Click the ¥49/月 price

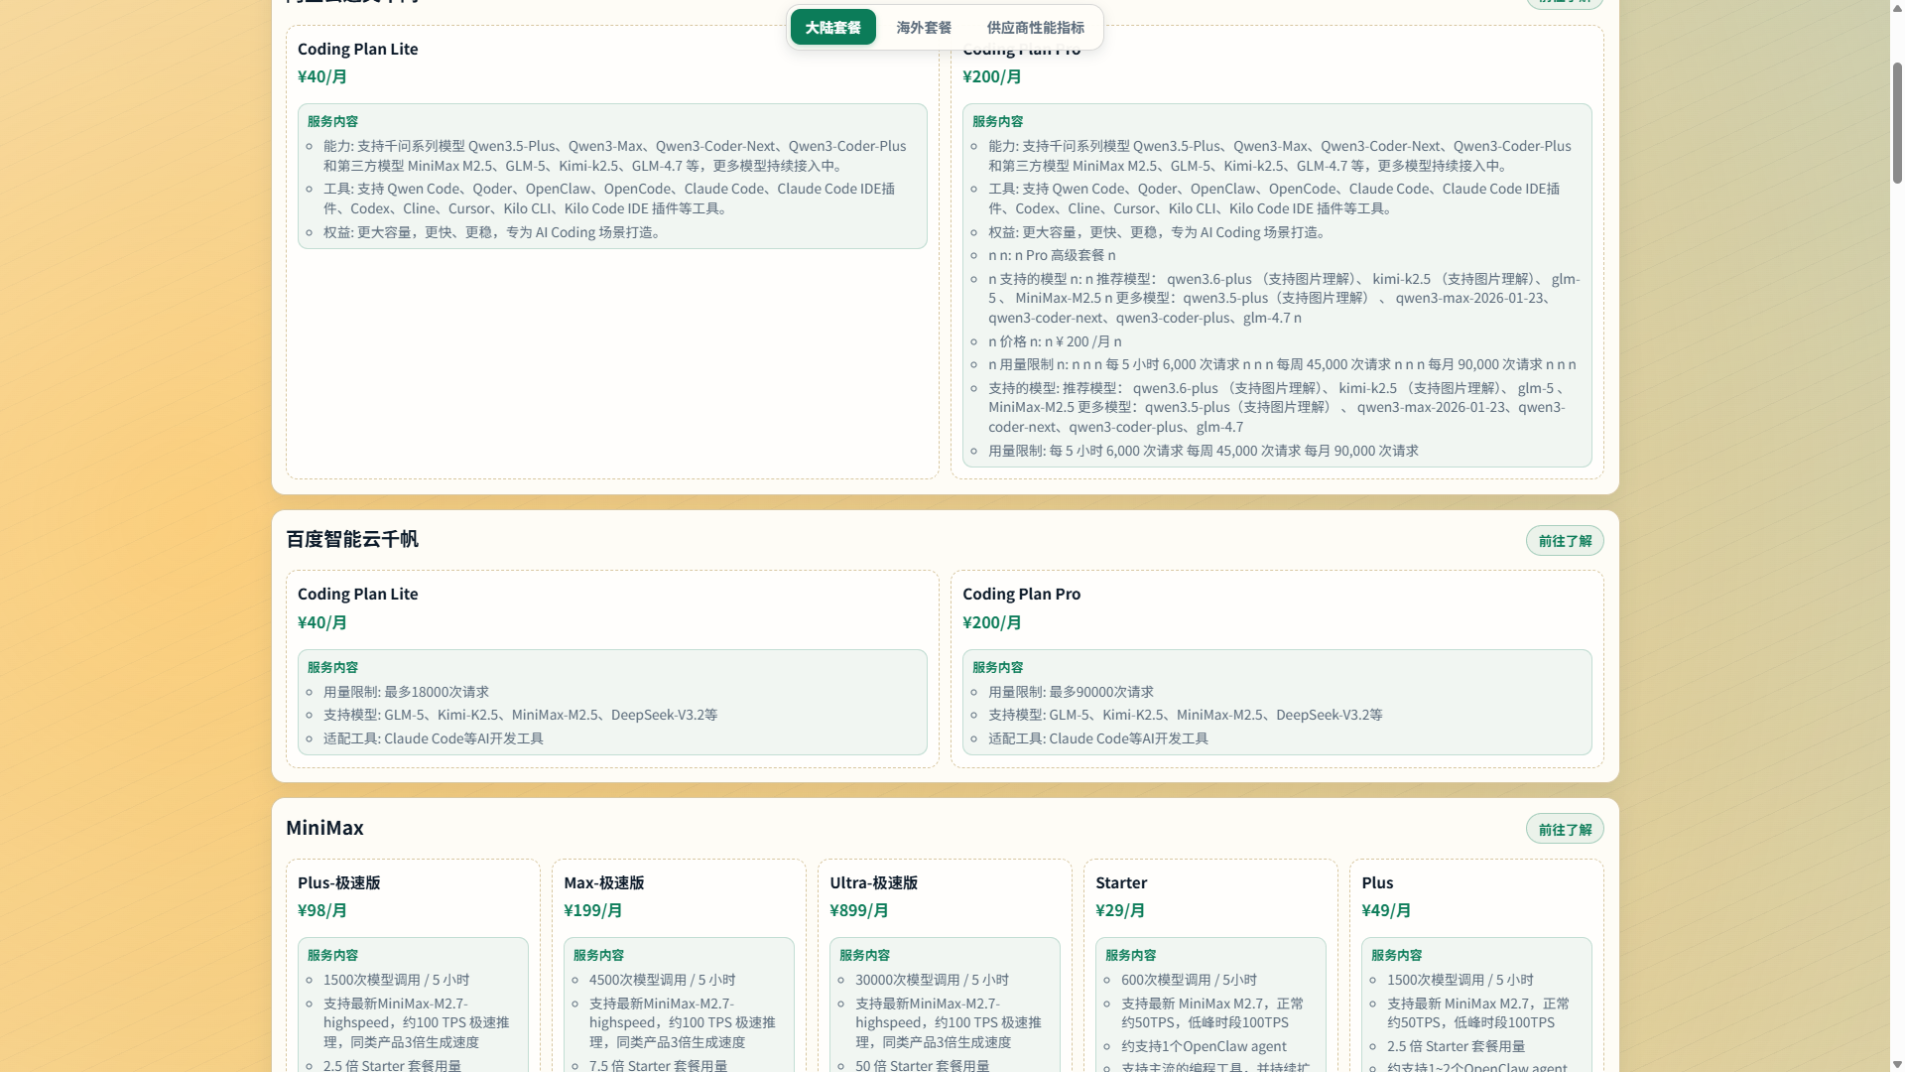pyautogui.click(x=1386, y=910)
